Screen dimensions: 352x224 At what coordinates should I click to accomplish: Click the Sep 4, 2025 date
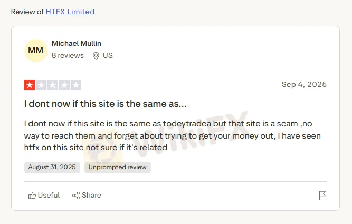304,84
